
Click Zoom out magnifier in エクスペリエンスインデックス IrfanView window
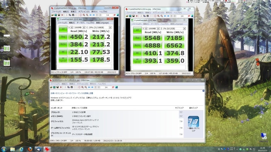click(86, 87)
